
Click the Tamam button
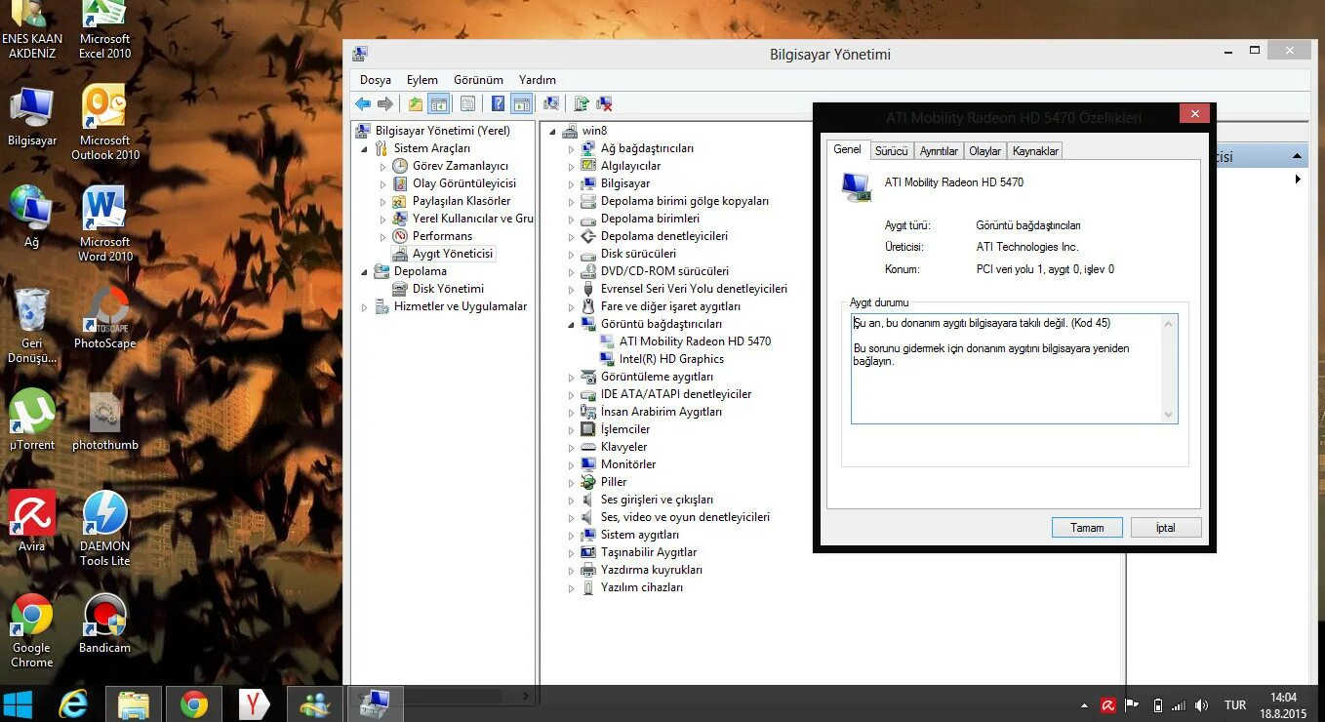[x=1087, y=528]
